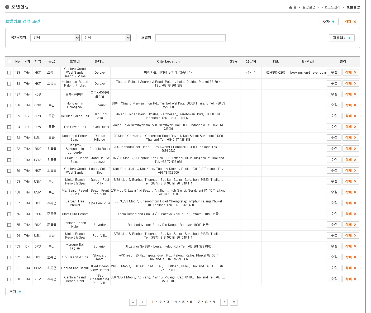Open 기초코드관리 in the breadcrumb
This screenshot has height=313, width=371.
[331, 7]
